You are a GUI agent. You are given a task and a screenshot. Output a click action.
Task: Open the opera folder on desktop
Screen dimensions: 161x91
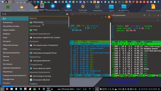(x=111, y=8)
